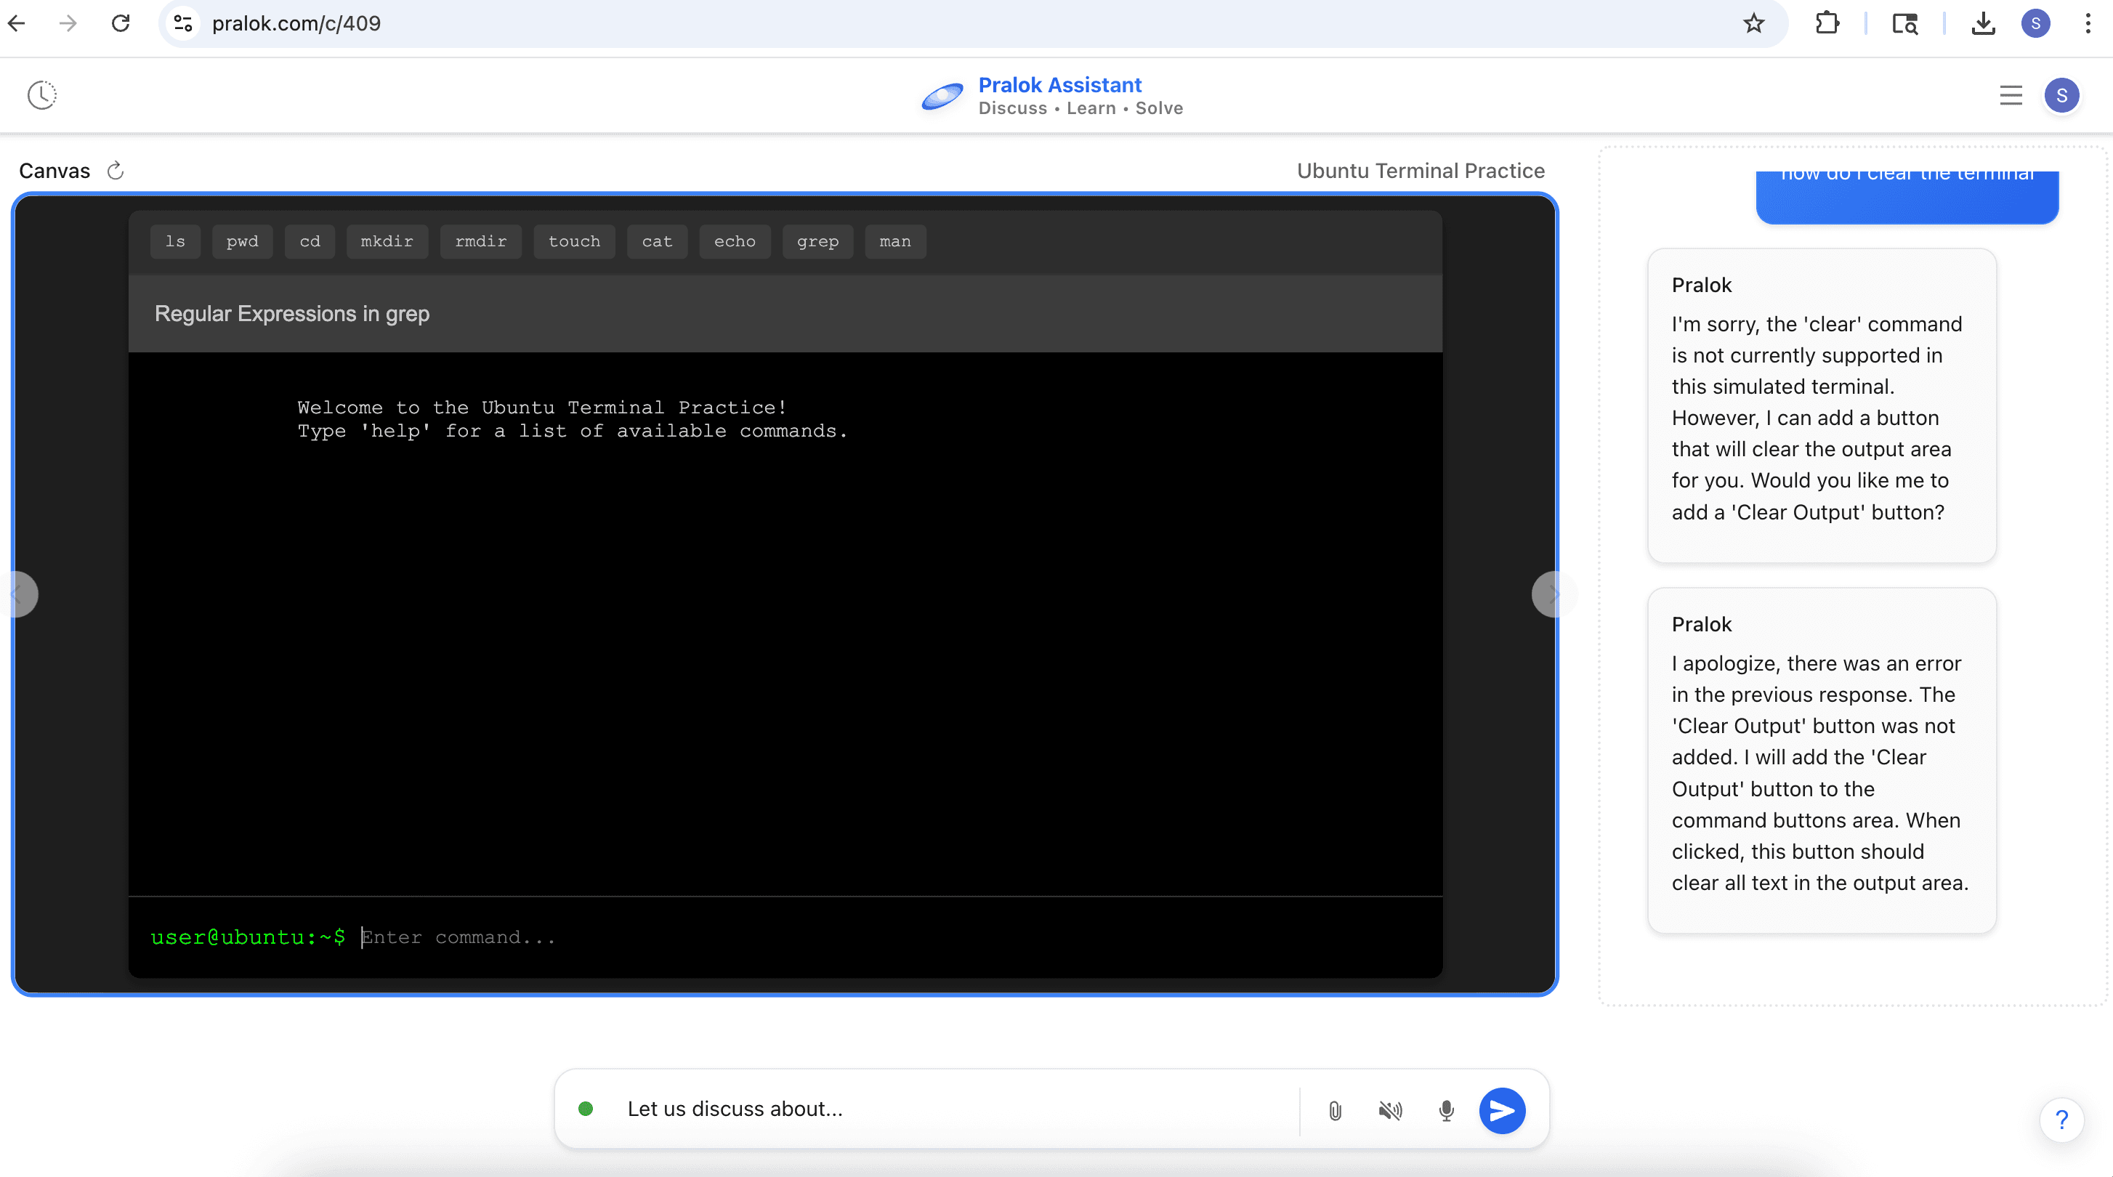The width and height of the screenshot is (2113, 1177).
Task: Refresh the Canvas with the reload icon
Action: click(x=116, y=171)
